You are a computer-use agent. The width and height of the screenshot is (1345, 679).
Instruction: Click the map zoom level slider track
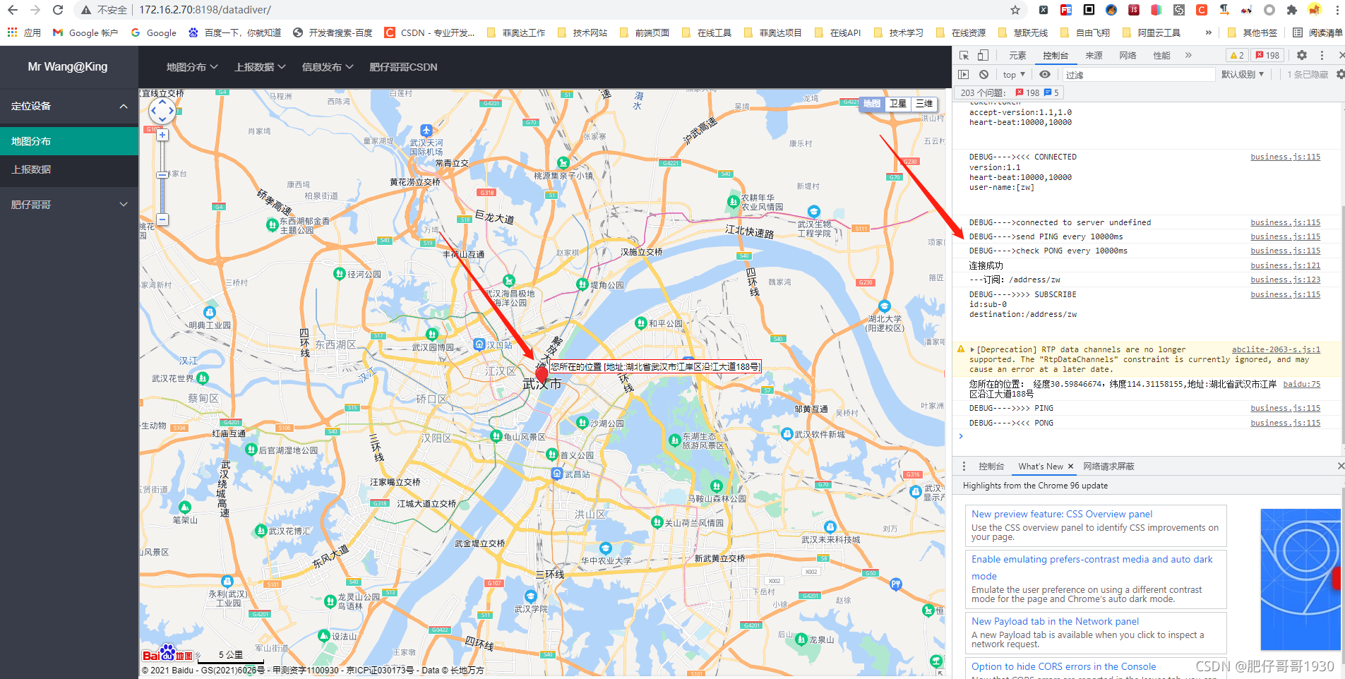coord(162,176)
